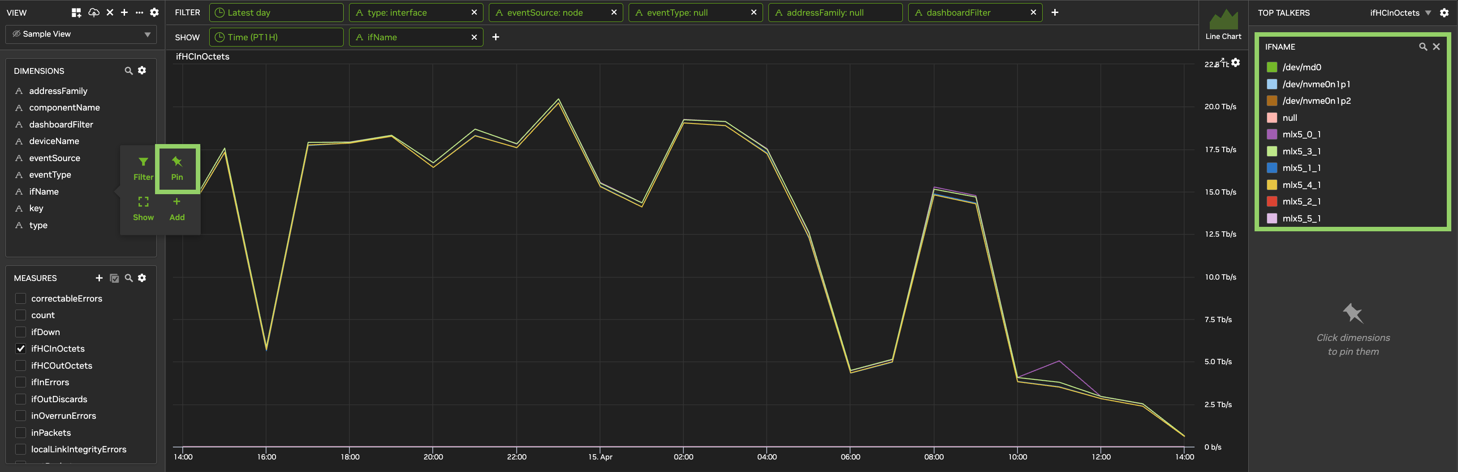Search within the IFNAME list
The width and height of the screenshot is (1458, 472).
(1423, 47)
